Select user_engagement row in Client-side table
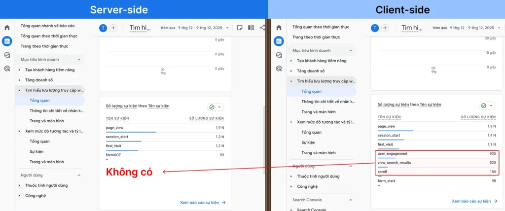This screenshot has width=505, height=211. point(437,154)
